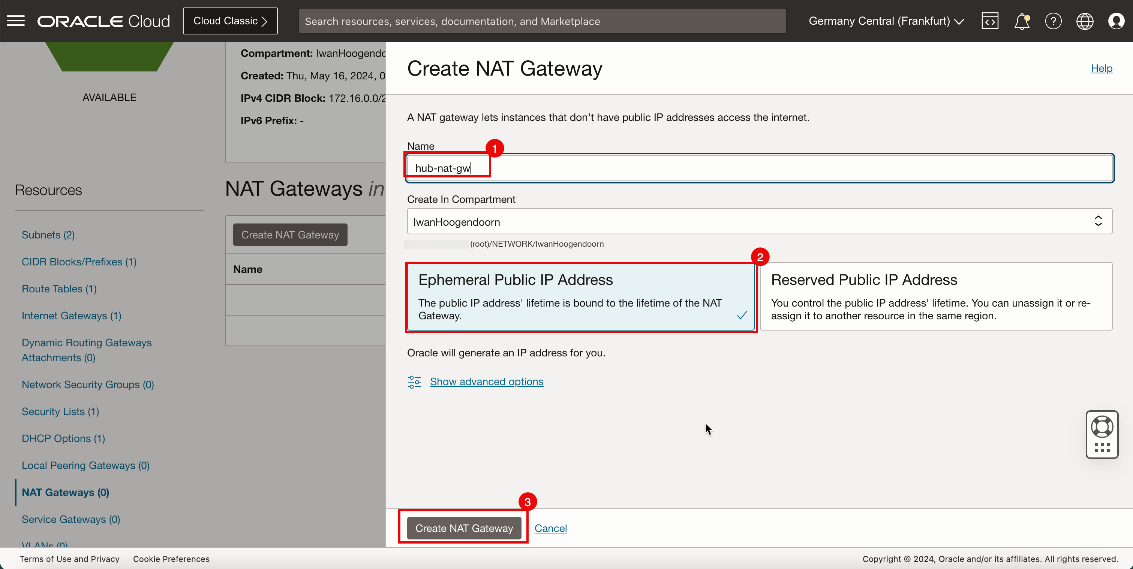Click the Cloud Shell terminal icon
Image resolution: width=1133 pixels, height=569 pixels.
tap(990, 21)
